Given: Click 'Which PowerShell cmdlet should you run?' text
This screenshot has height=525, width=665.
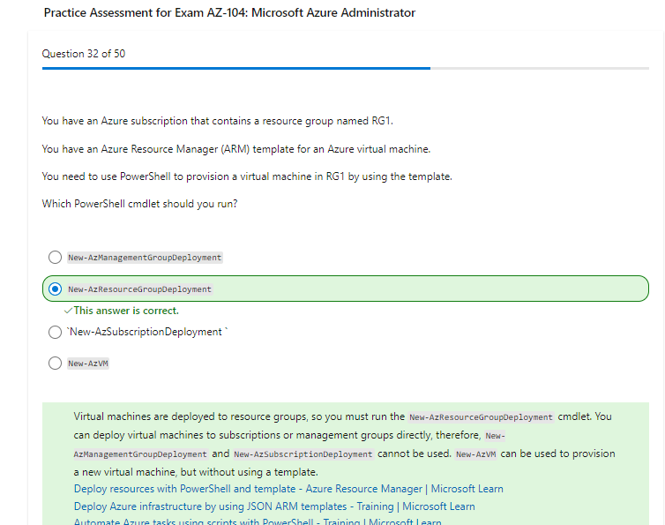Looking at the screenshot, I should (139, 204).
